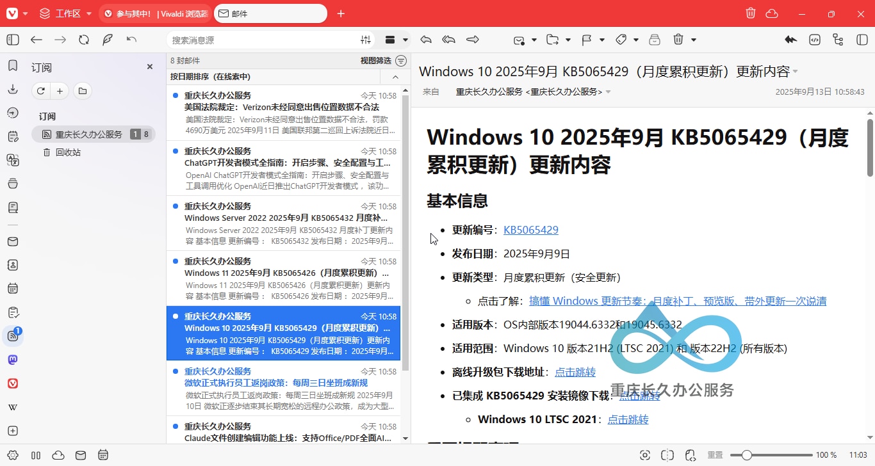Click the 重置 zoom reset button
Screen dimensions: 875x466
pos(716,455)
